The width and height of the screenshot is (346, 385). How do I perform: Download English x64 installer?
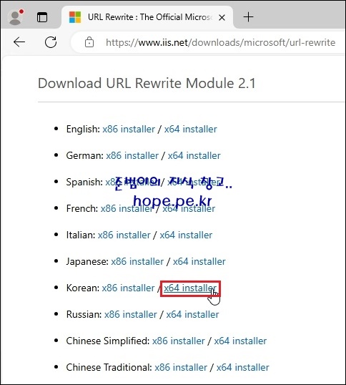click(x=191, y=129)
